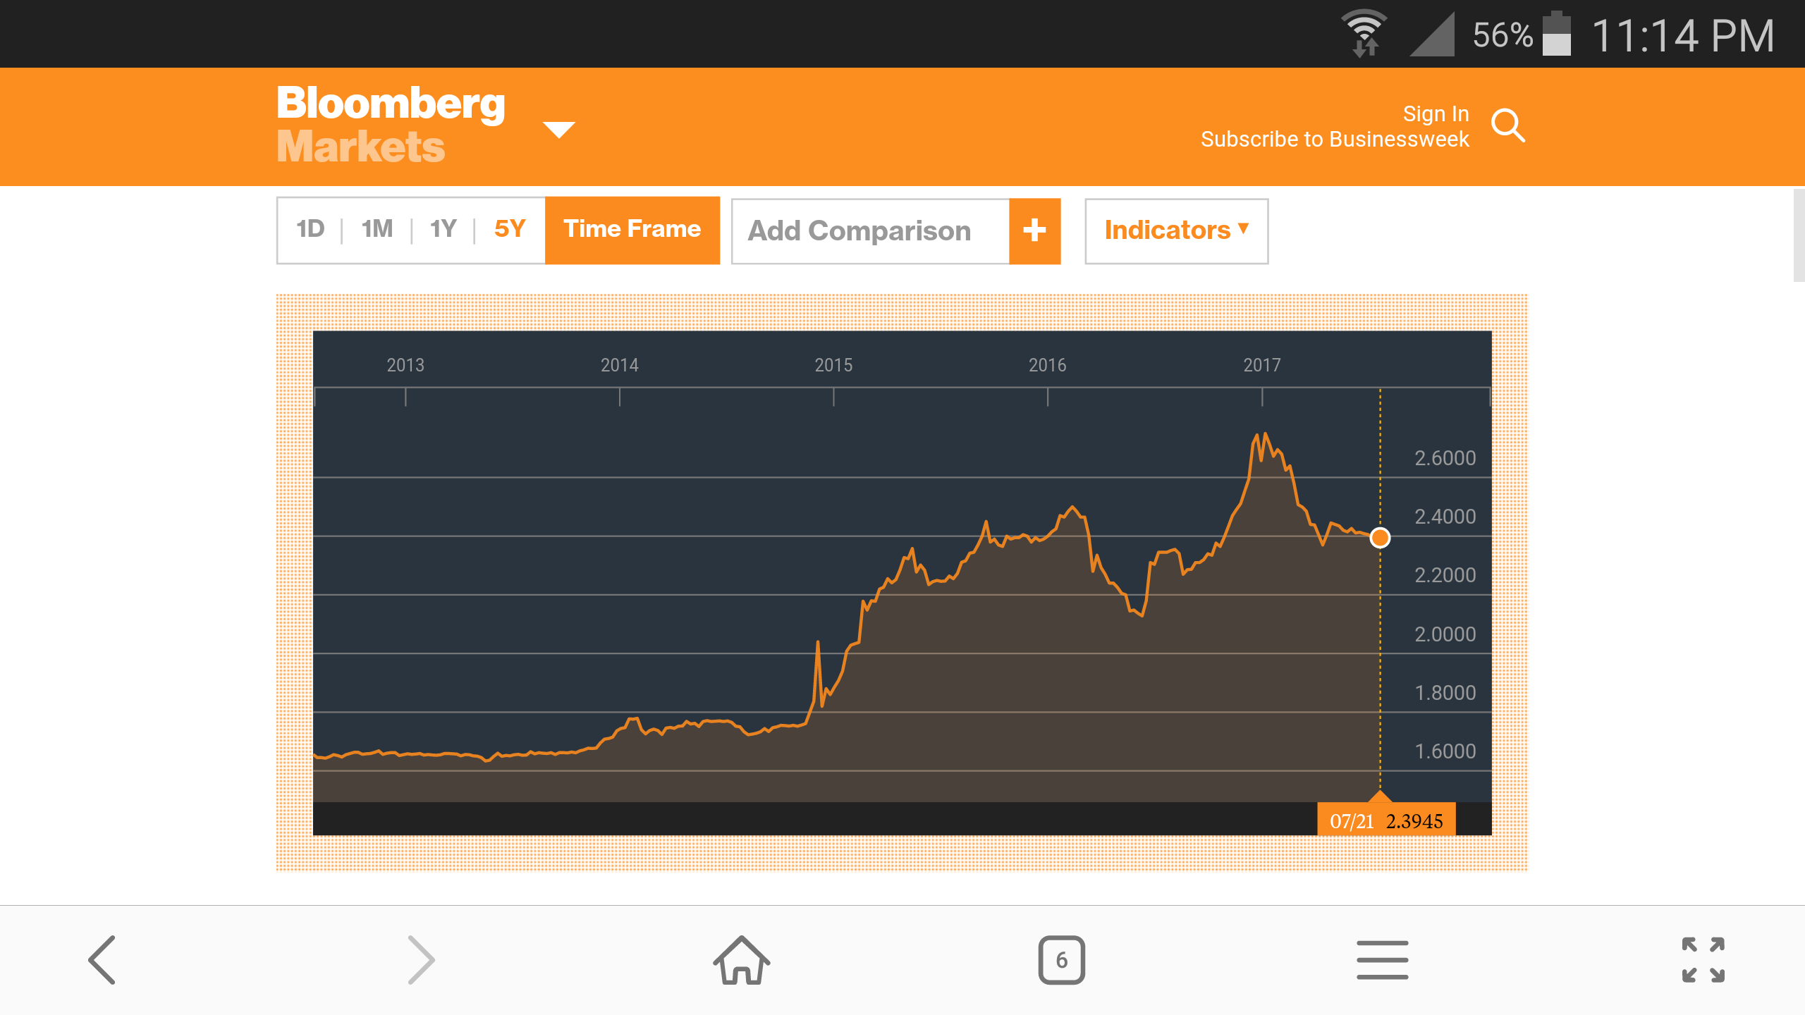Screen dimensions: 1805x1015
Task: Select the 1D time range
Action: pos(310,229)
